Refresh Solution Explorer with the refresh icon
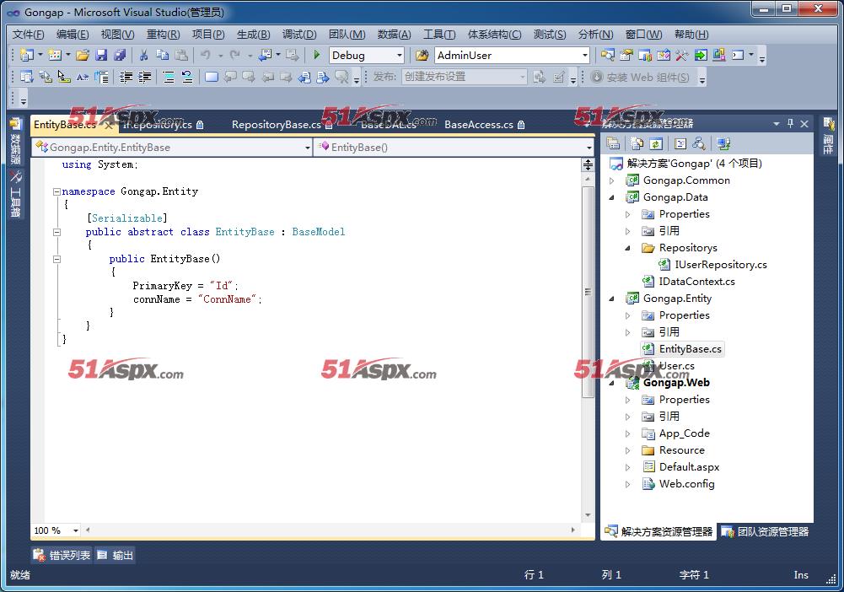Image resolution: width=844 pixels, height=592 pixels. (x=656, y=143)
